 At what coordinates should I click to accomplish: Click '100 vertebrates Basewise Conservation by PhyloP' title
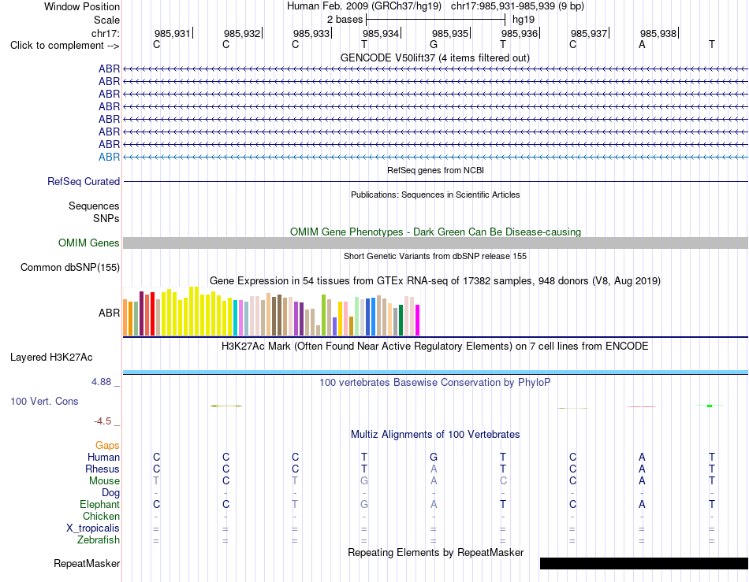point(435,382)
